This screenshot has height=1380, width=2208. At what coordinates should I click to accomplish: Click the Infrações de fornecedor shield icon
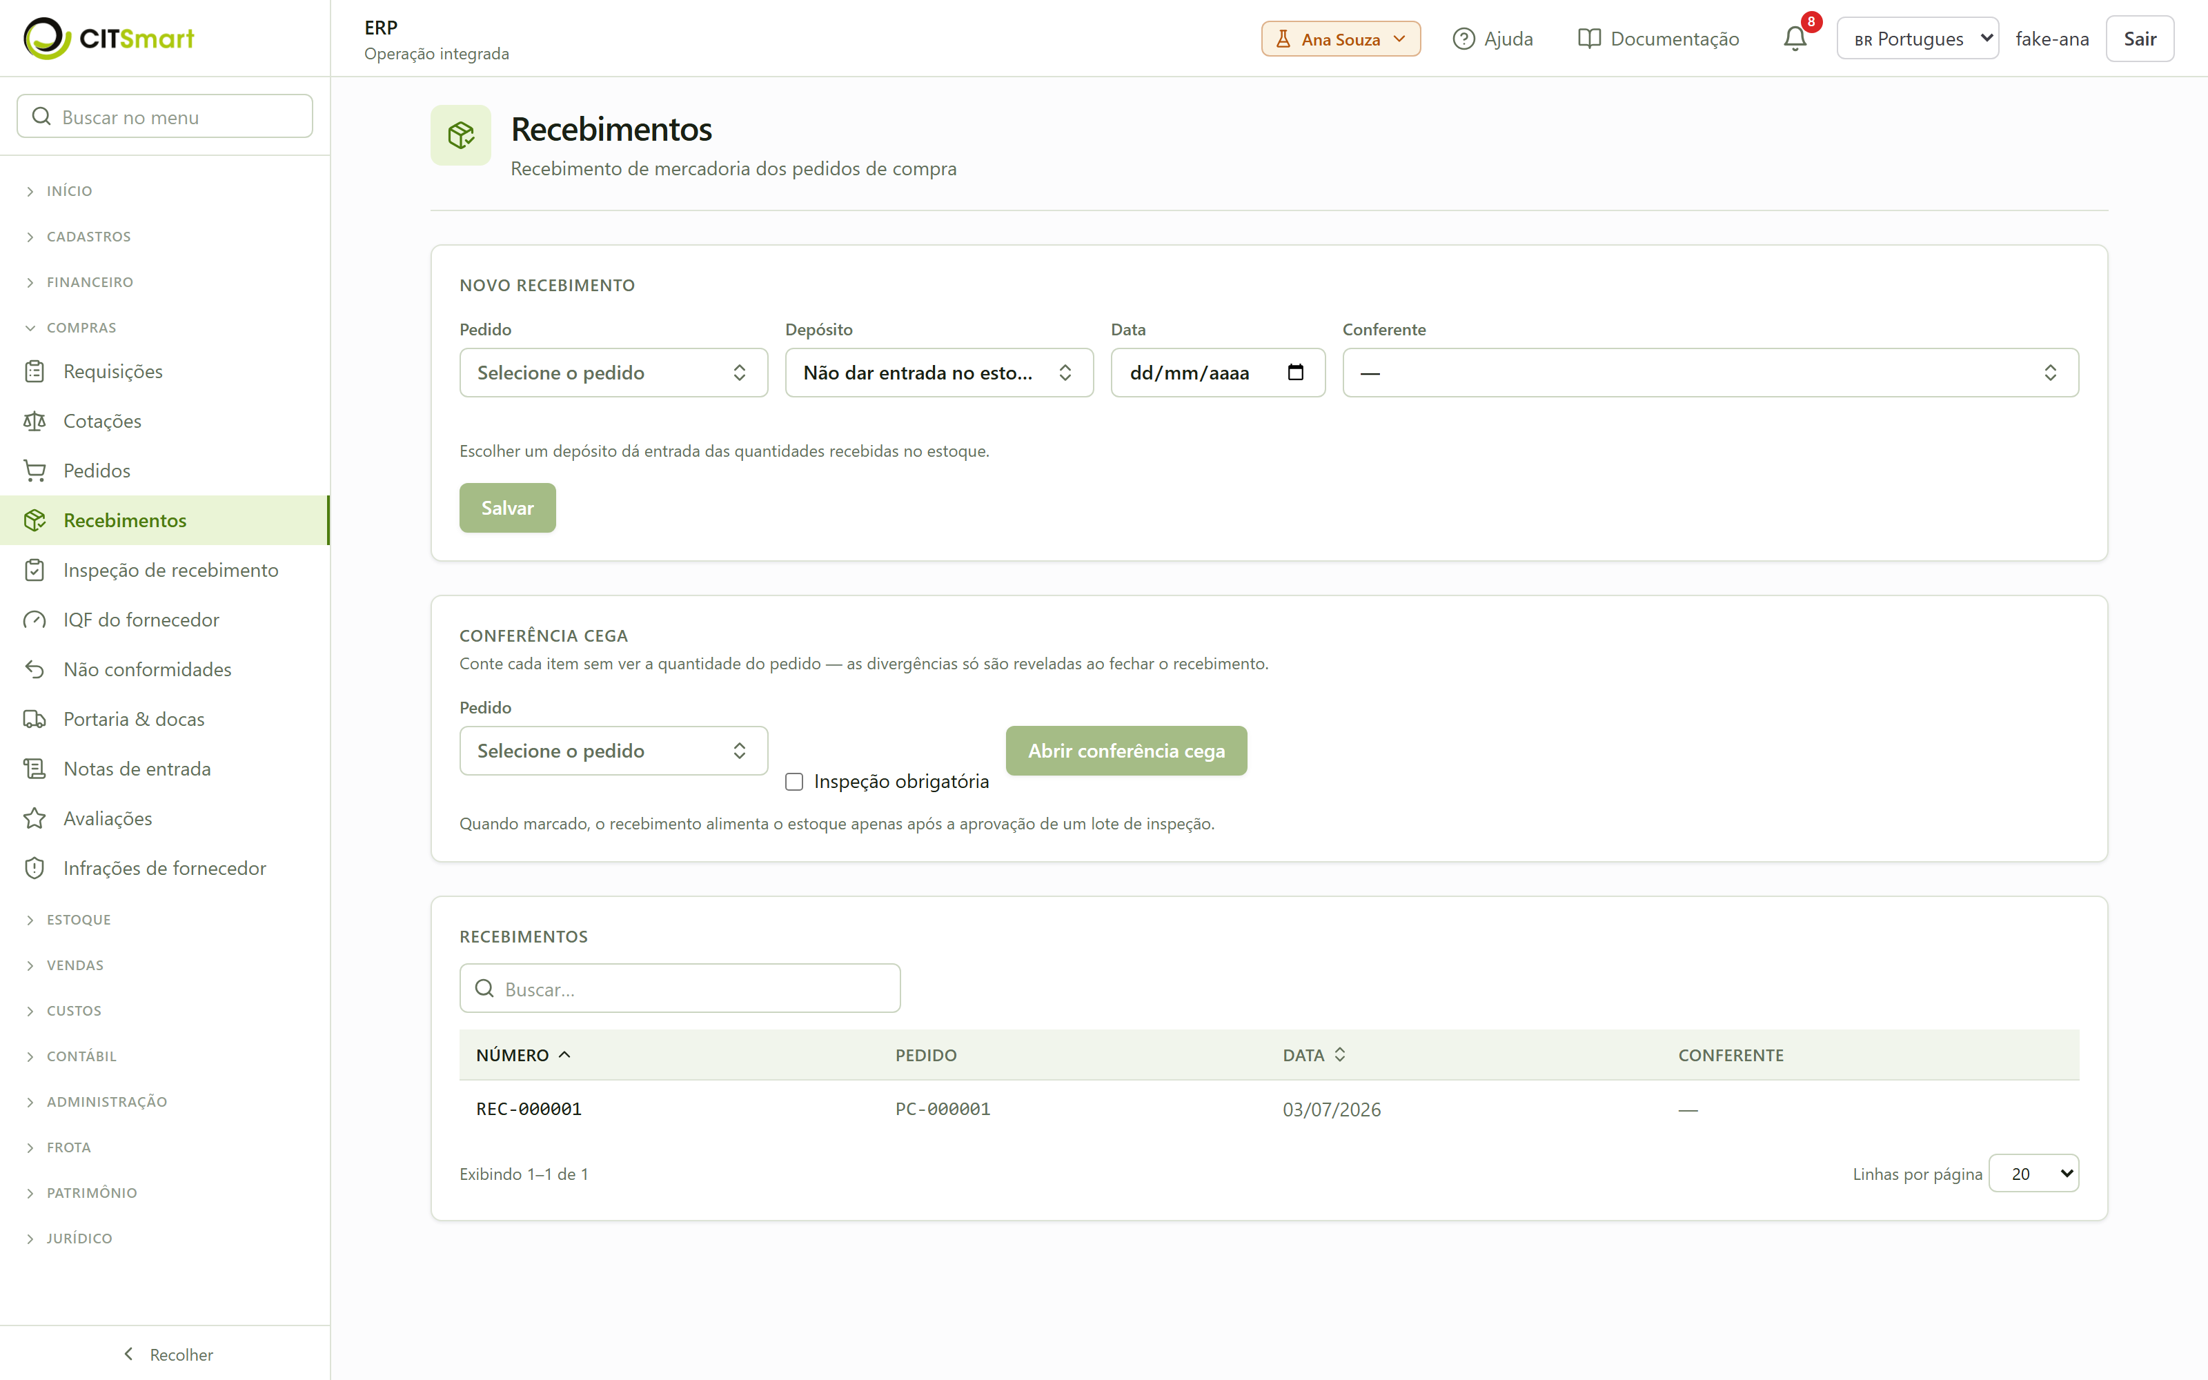click(34, 869)
